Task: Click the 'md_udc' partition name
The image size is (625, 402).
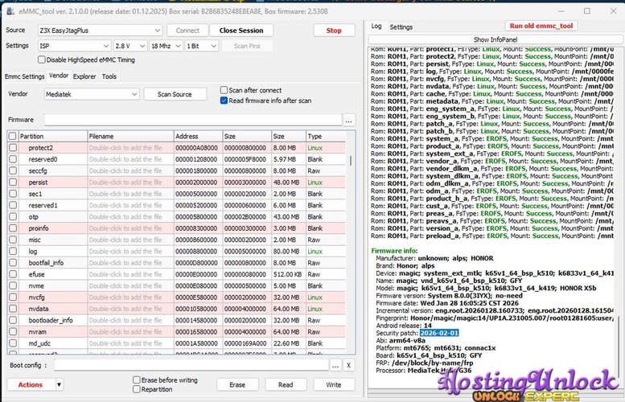Action: point(39,343)
